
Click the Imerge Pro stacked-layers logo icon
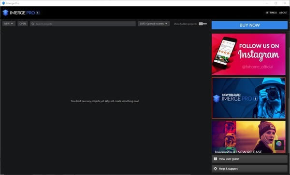(5, 13)
